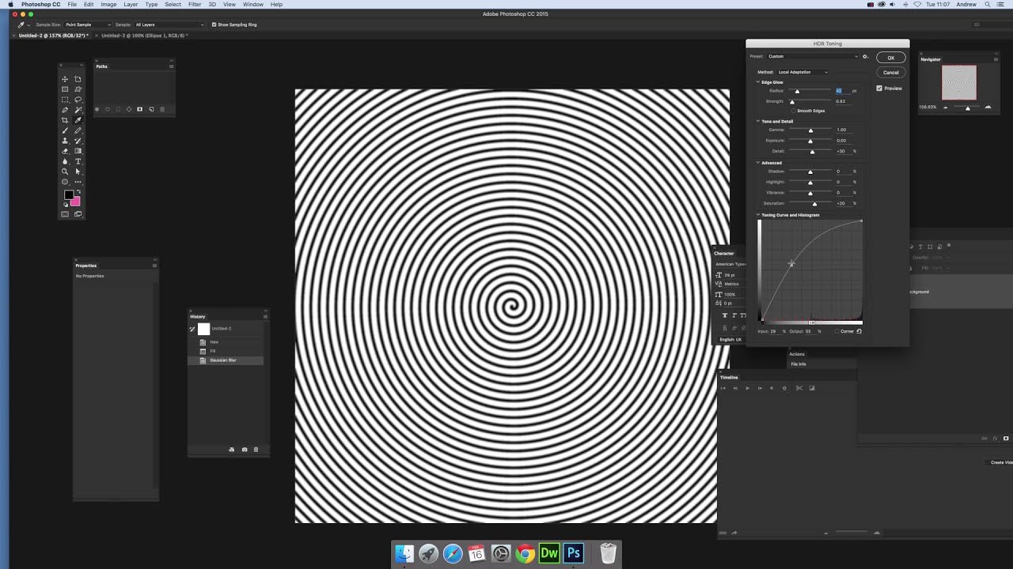Collapse the Edge Glow section

click(757, 82)
